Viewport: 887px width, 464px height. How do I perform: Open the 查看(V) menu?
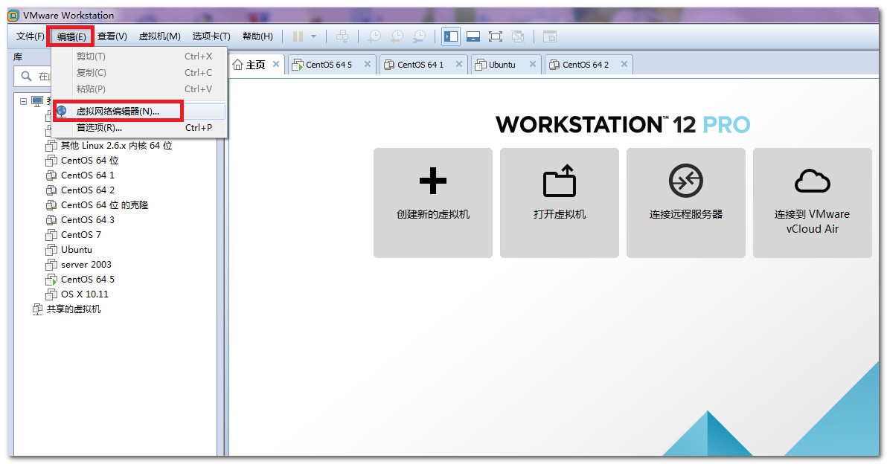coord(112,36)
